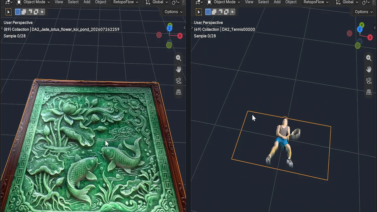The image size is (377, 212).
Task: Click the blue Z axis gizmo in right viewport
Action: pyautogui.click(x=360, y=29)
